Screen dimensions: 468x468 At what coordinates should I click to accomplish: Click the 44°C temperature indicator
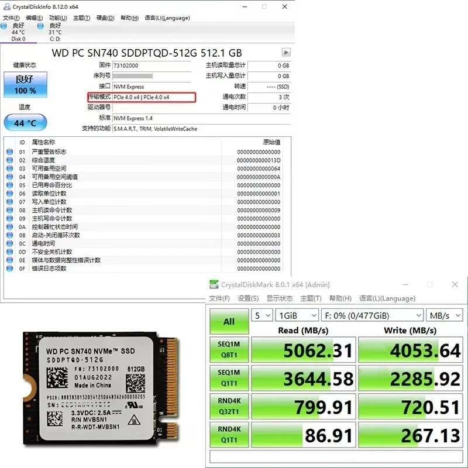tap(25, 123)
